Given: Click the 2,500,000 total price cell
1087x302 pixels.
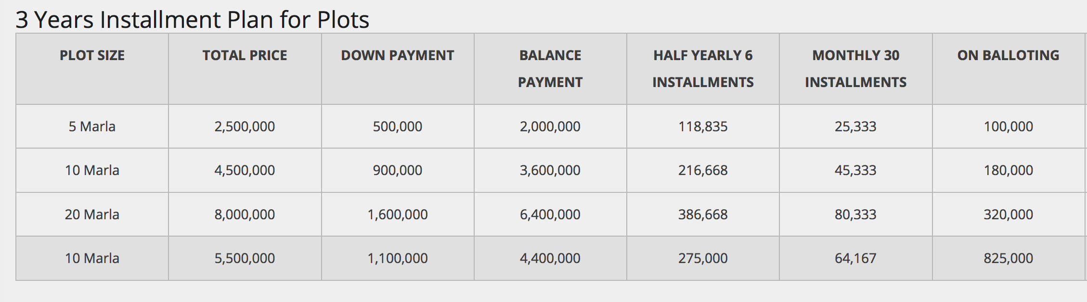Looking at the screenshot, I should coord(245,126).
